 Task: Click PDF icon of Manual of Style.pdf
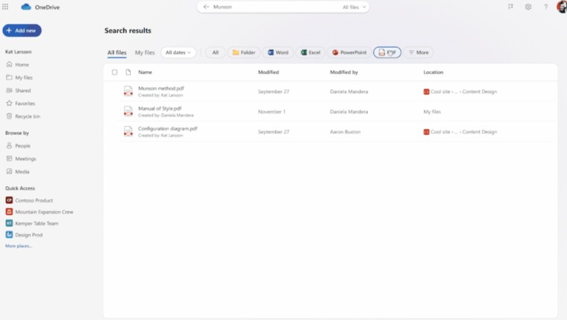(x=128, y=111)
